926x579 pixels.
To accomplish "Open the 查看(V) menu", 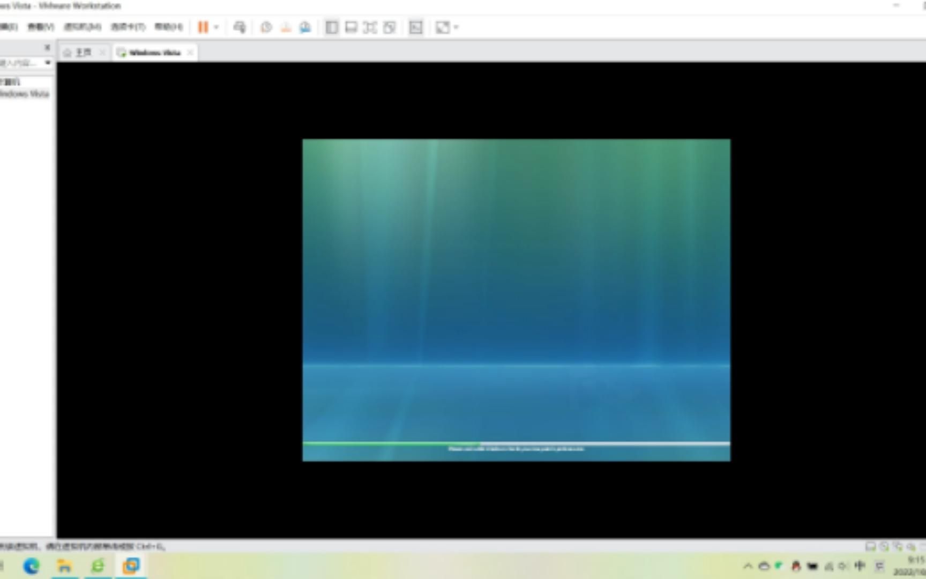I will (x=41, y=27).
